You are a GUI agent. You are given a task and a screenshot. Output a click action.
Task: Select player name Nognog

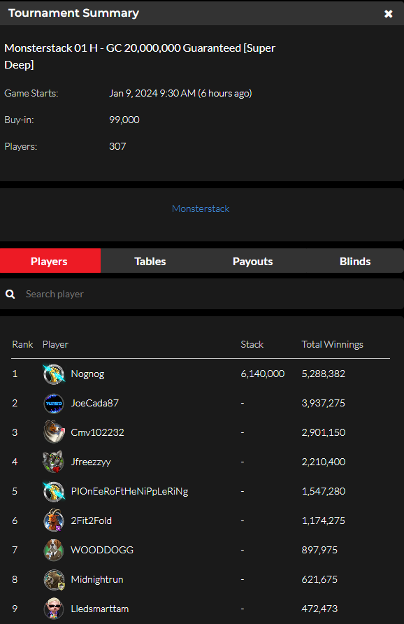coord(87,374)
